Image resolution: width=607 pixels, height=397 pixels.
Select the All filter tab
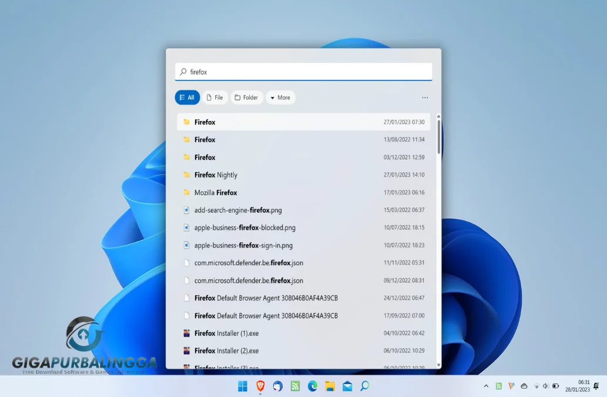[x=187, y=97]
